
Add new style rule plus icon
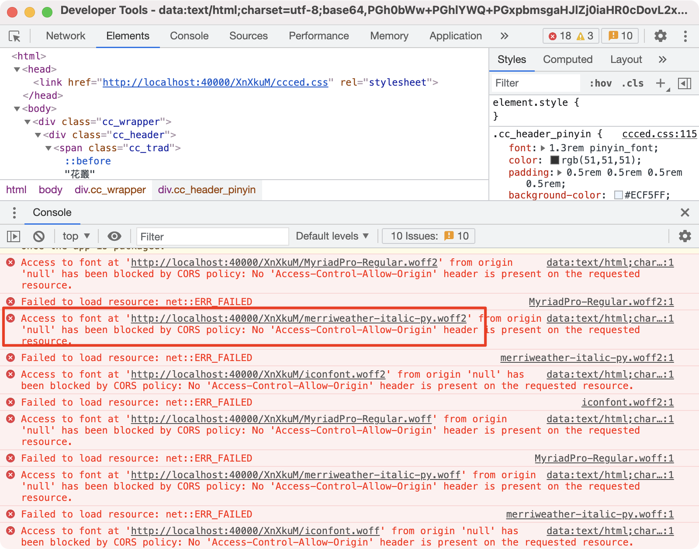[661, 83]
